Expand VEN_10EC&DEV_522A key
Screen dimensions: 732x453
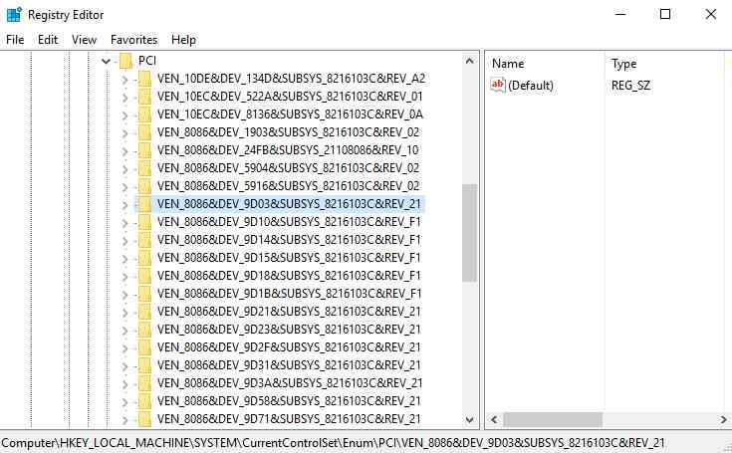tap(124, 97)
